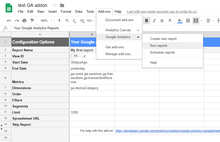Select the ga:deviceCategory cell
This screenshot has height=142, width=220.
[92, 88]
